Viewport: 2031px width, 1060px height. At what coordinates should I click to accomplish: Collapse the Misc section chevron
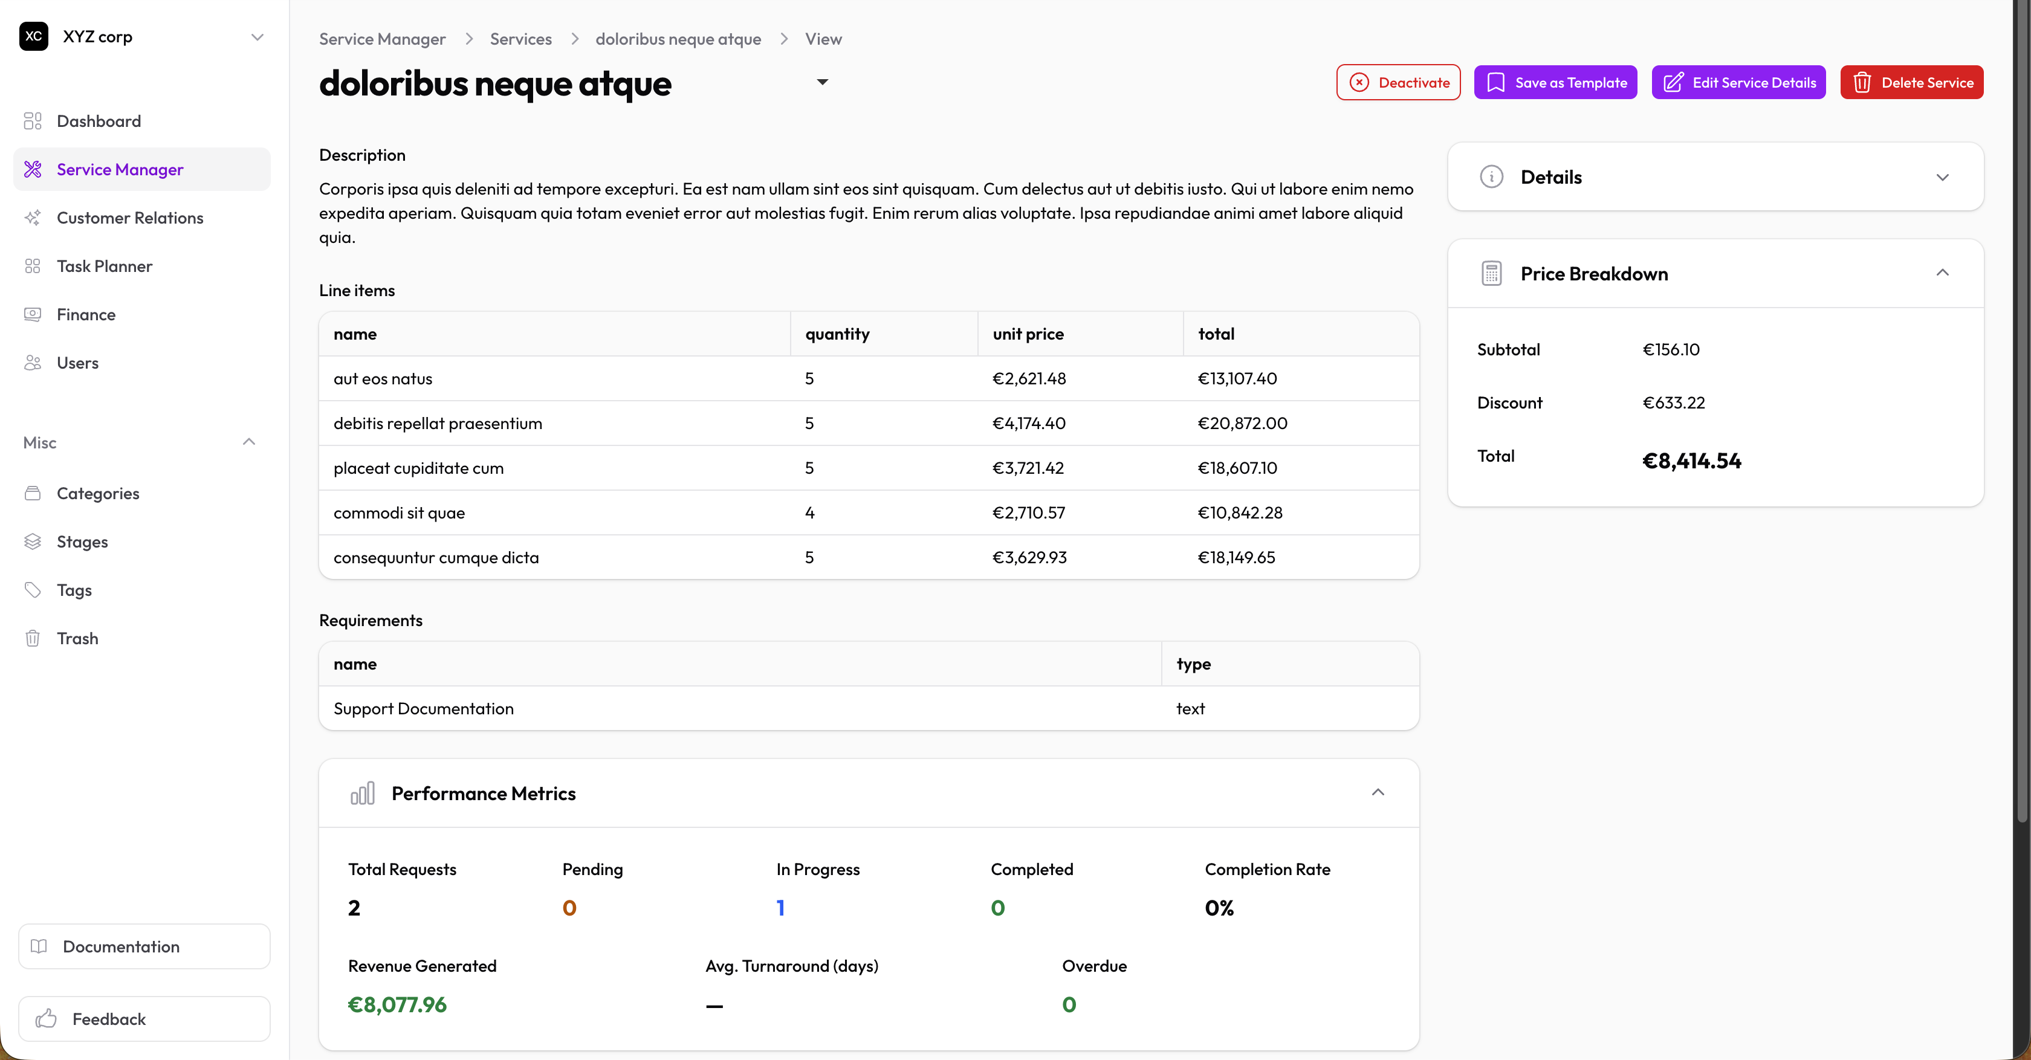[x=249, y=442]
